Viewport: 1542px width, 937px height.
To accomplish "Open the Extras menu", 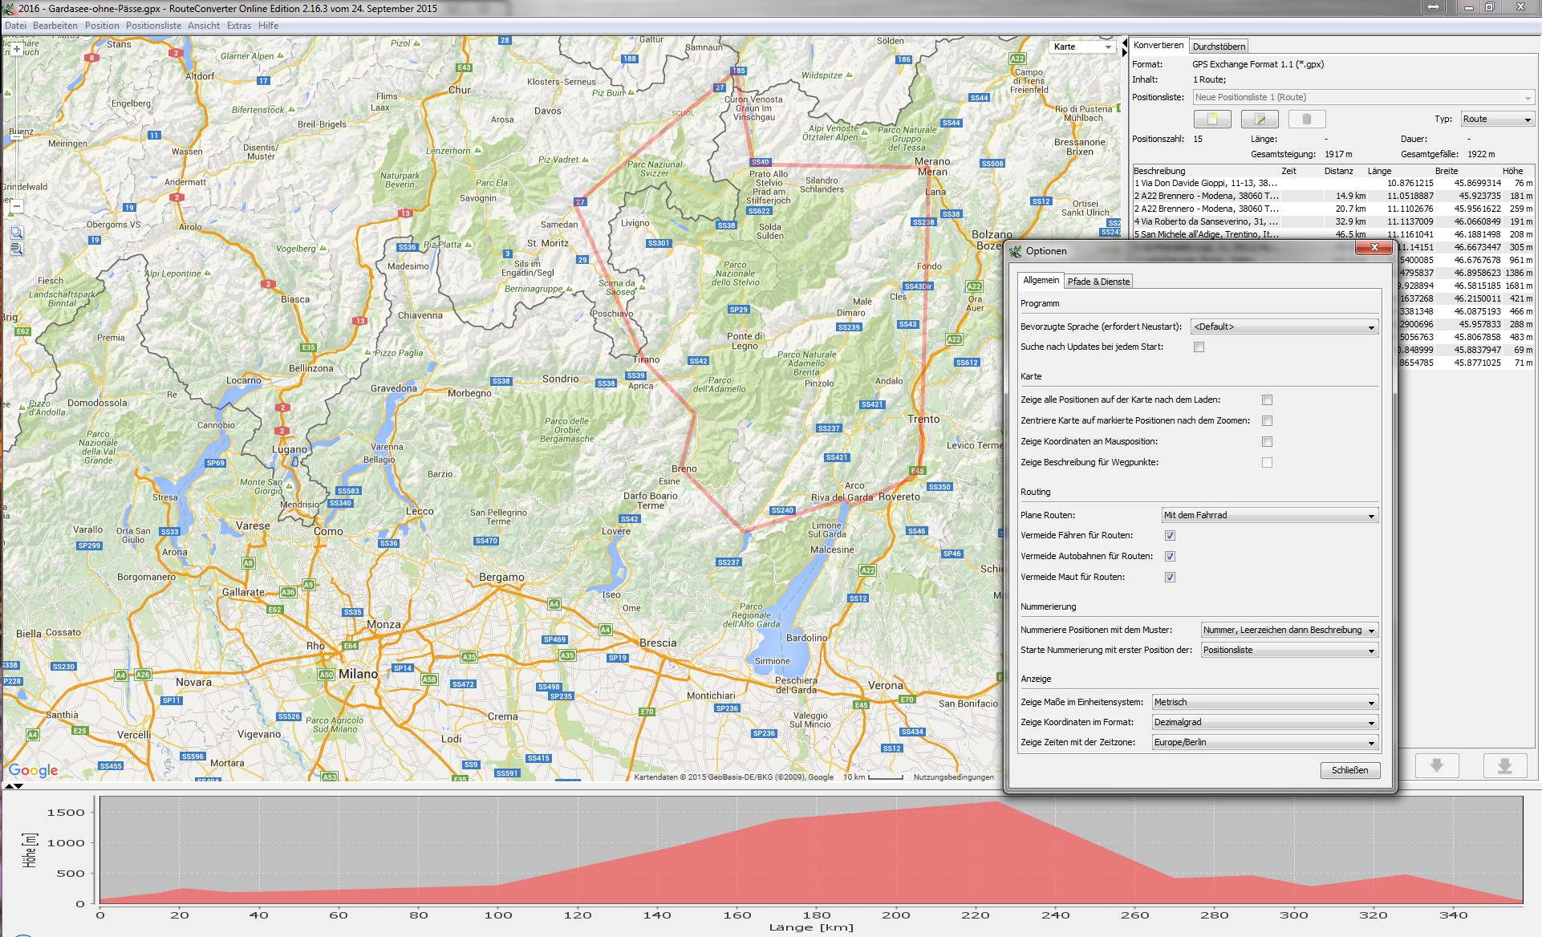I will pyautogui.click(x=238, y=26).
